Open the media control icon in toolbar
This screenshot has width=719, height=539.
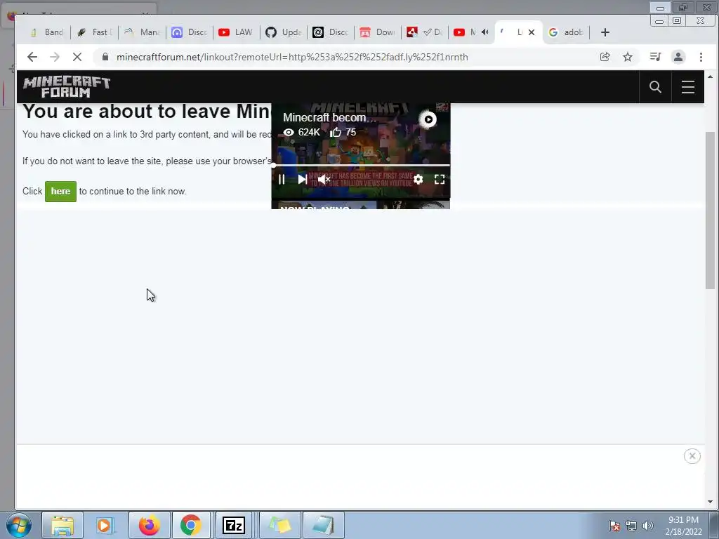655,57
